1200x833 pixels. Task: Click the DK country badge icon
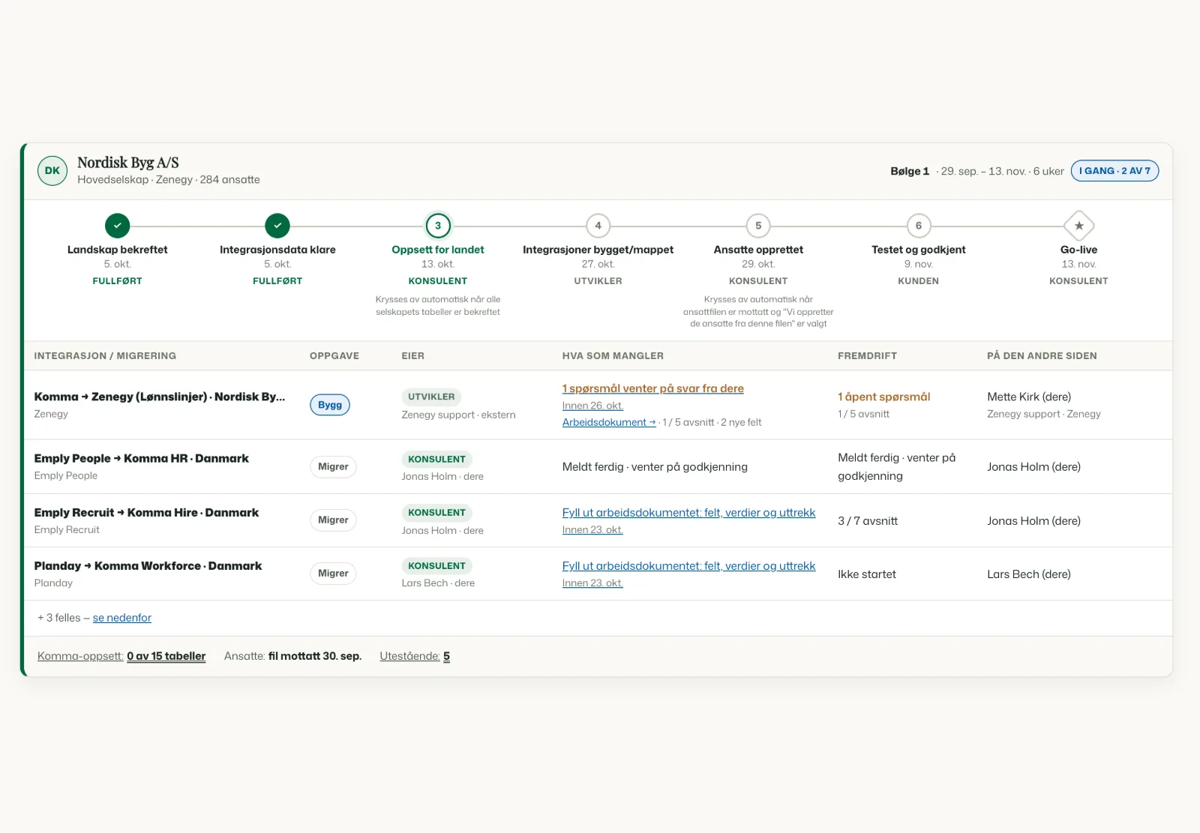click(x=52, y=171)
